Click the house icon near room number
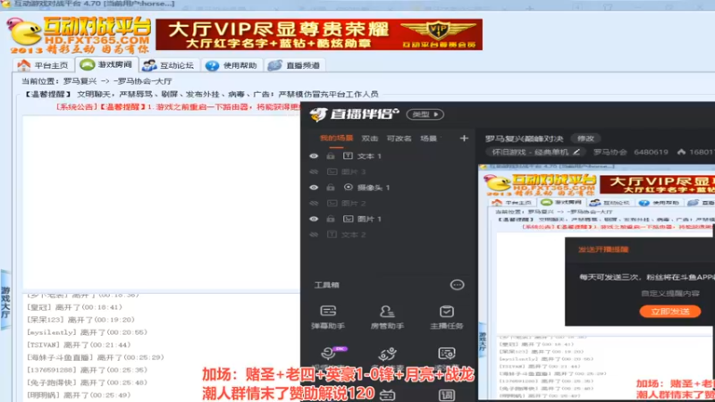This screenshot has width=715, height=402. [x=681, y=152]
